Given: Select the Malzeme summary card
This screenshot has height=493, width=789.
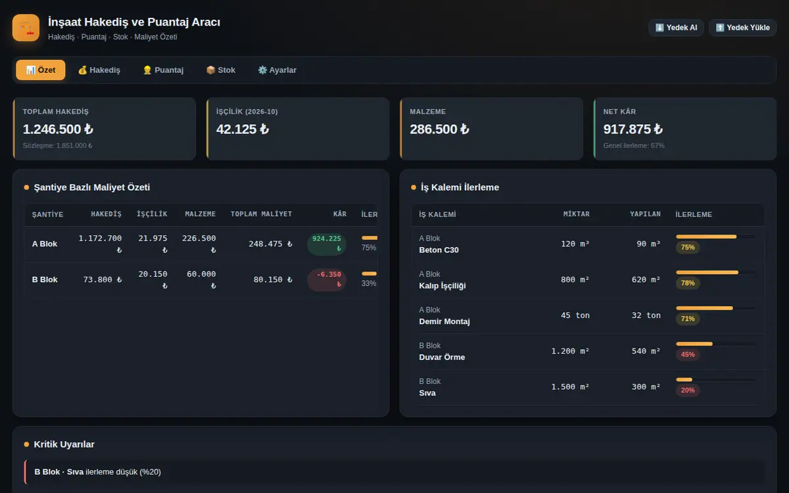Looking at the screenshot, I should pyautogui.click(x=491, y=129).
